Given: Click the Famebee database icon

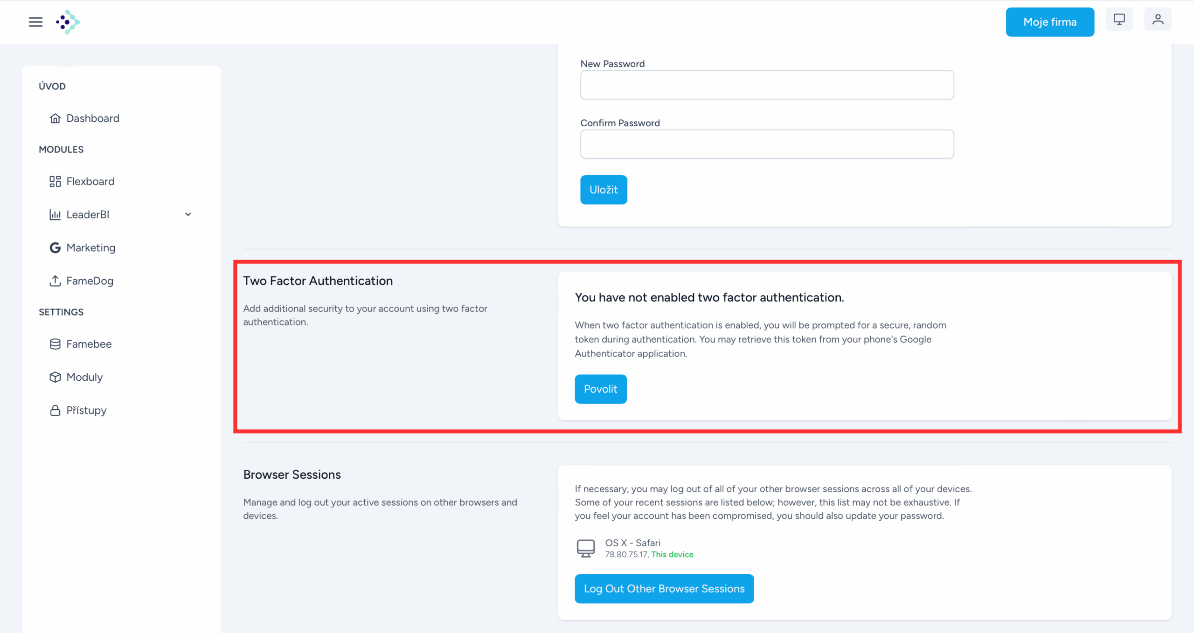Looking at the screenshot, I should 55,344.
